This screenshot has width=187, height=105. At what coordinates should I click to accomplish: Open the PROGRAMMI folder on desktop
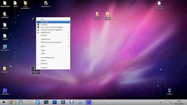point(5,4)
